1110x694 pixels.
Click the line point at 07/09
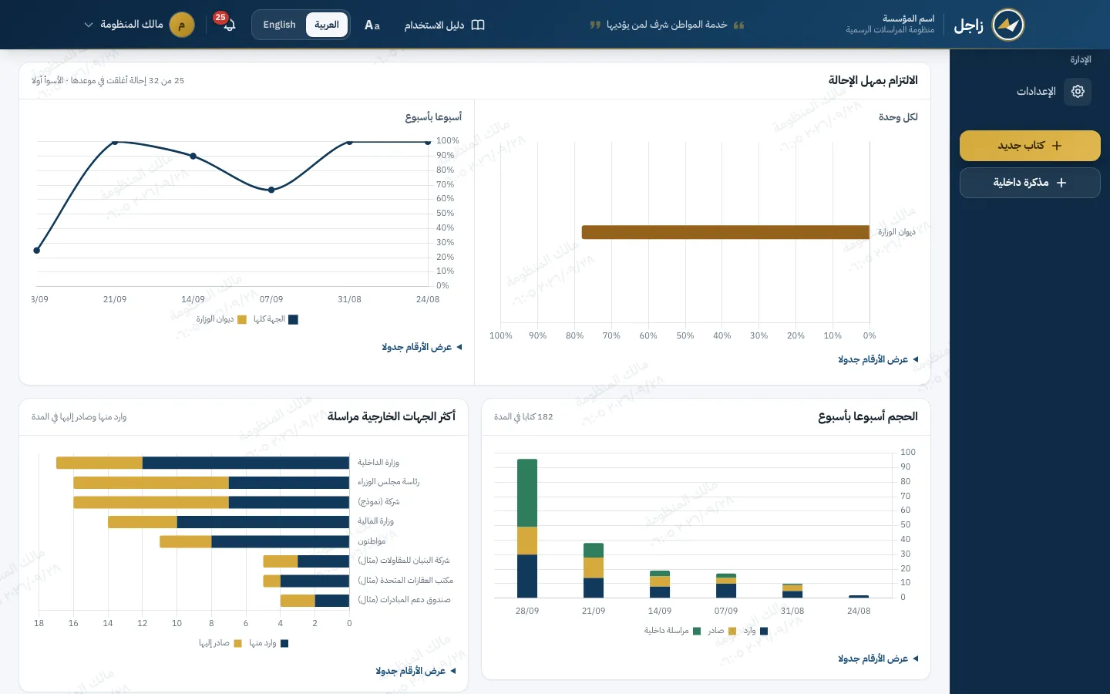(271, 190)
